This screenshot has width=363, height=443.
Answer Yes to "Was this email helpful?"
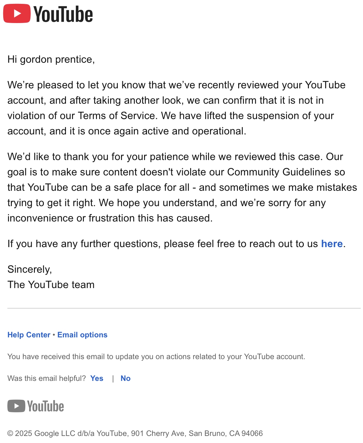[x=97, y=378]
